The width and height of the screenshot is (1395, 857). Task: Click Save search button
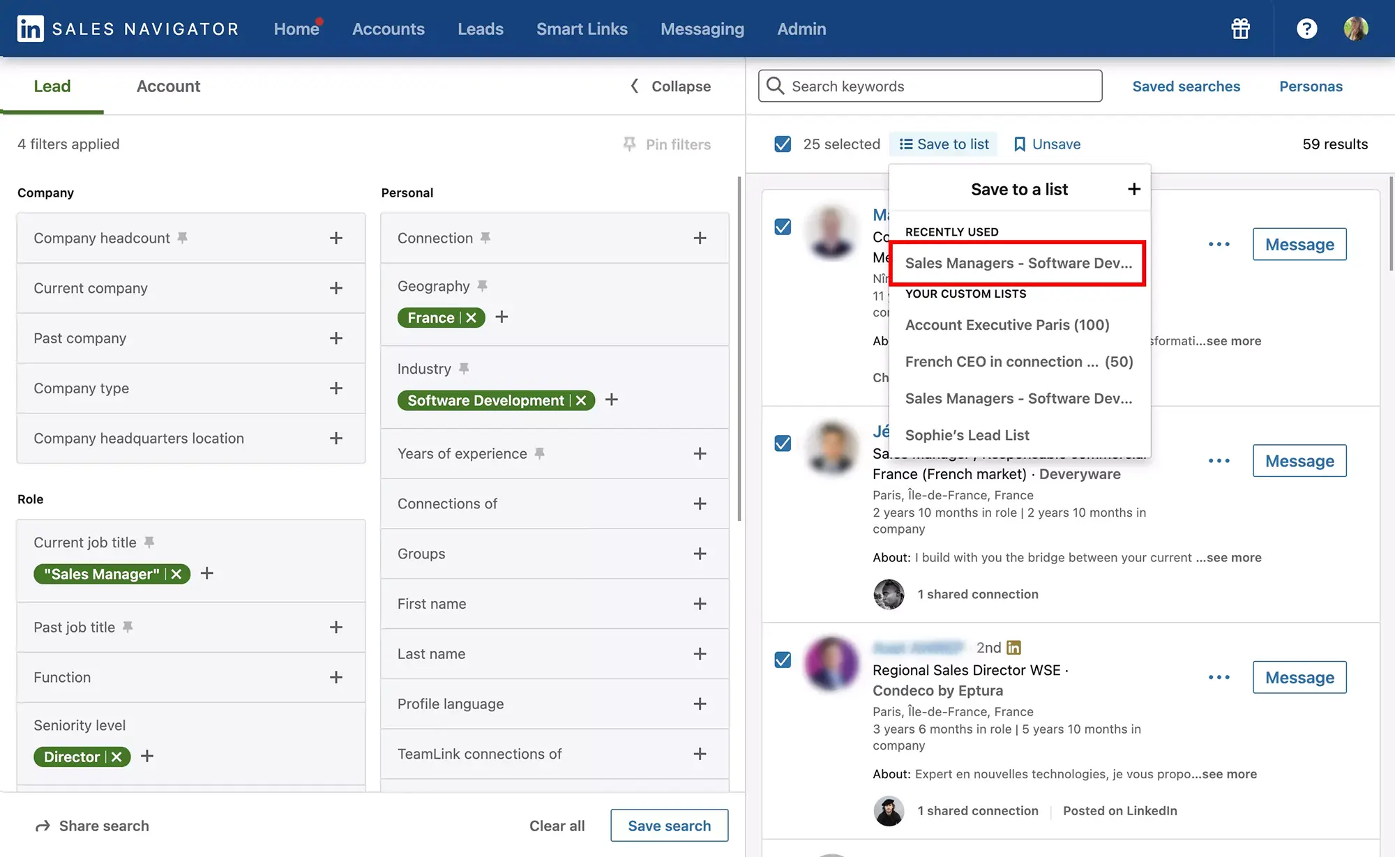[669, 824]
